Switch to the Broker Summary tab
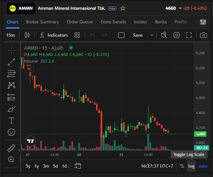The width and height of the screenshot is (213, 177). (43, 22)
